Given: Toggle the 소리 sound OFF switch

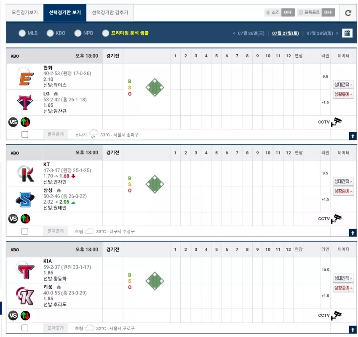Looking at the screenshot, I should pos(288,12).
